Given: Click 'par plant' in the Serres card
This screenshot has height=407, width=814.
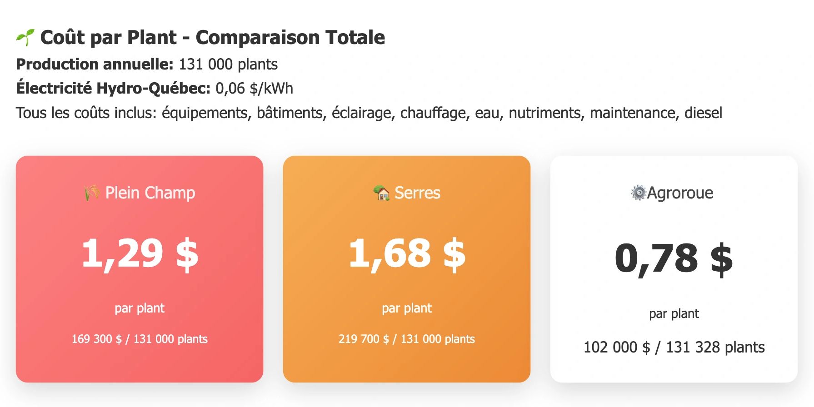Looking at the screenshot, I should click(407, 308).
